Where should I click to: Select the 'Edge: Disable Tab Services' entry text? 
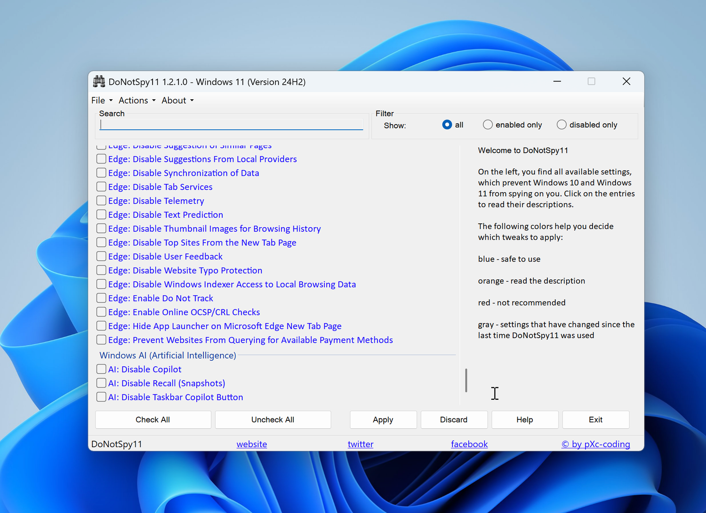point(160,187)
